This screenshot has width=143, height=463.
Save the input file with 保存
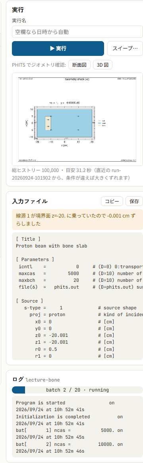point(134,202)
